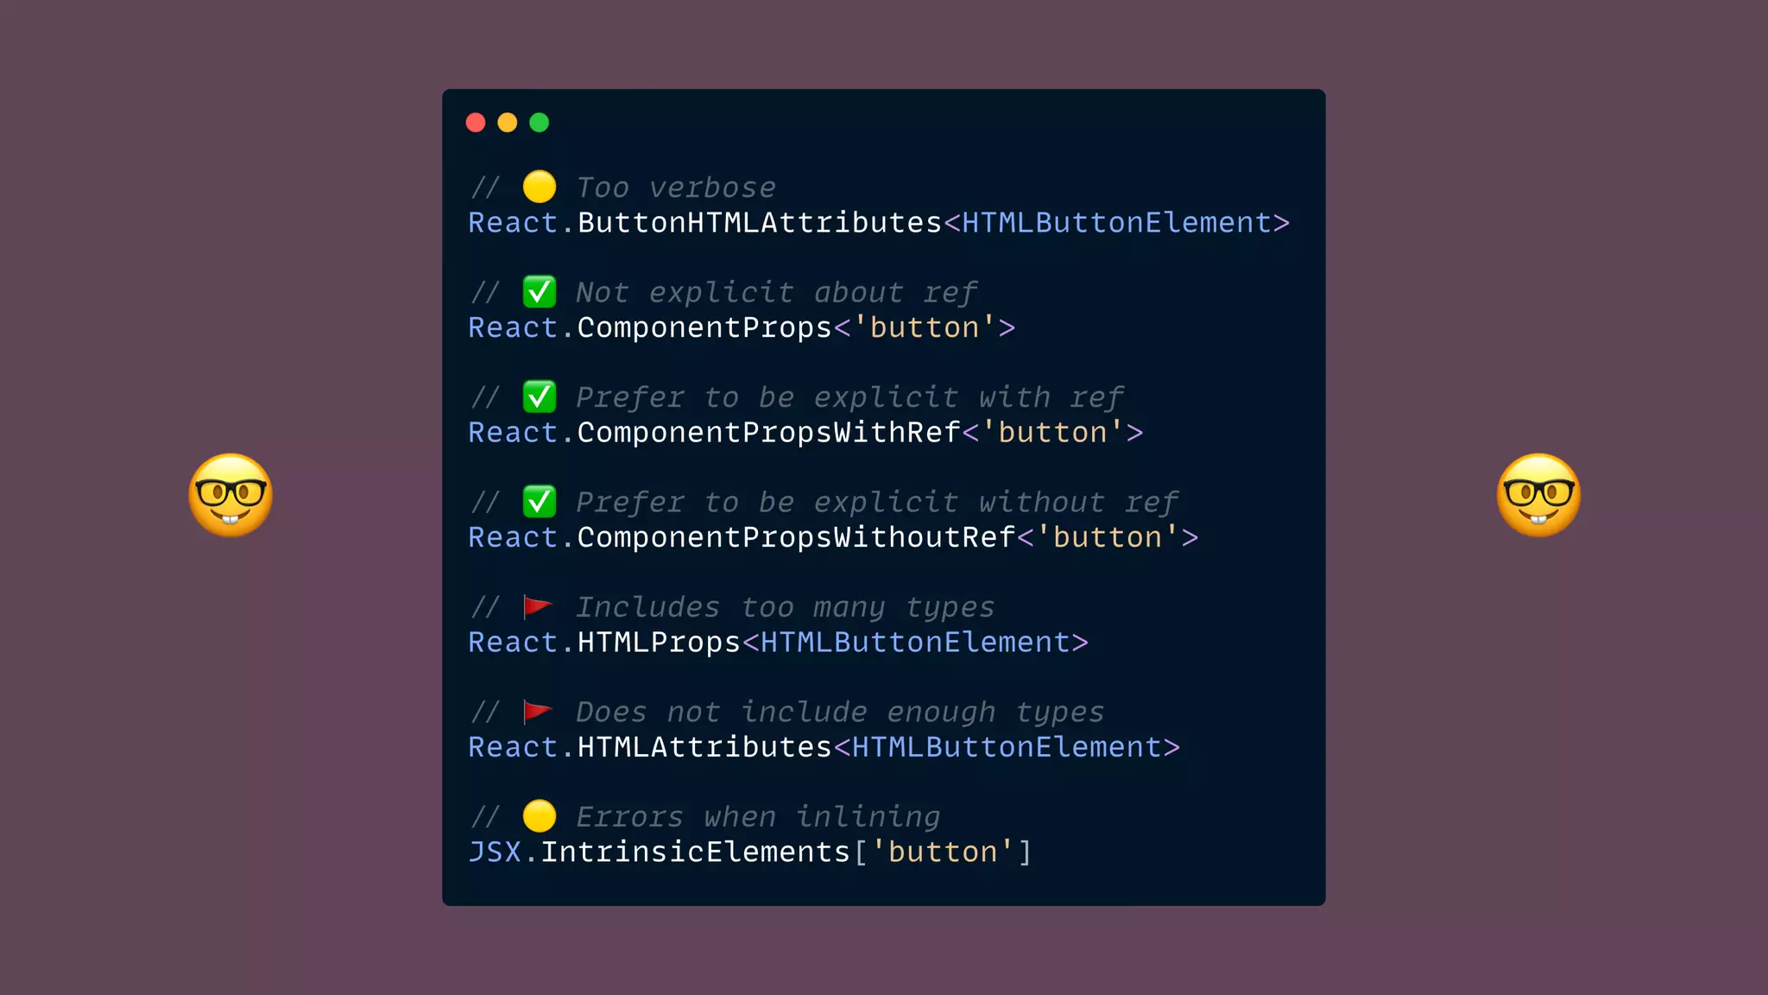The image size is (1768, 995).
Task: Click HTMLButtonElement in HTMLAttributes line
Action: [x=1007, y=747]
